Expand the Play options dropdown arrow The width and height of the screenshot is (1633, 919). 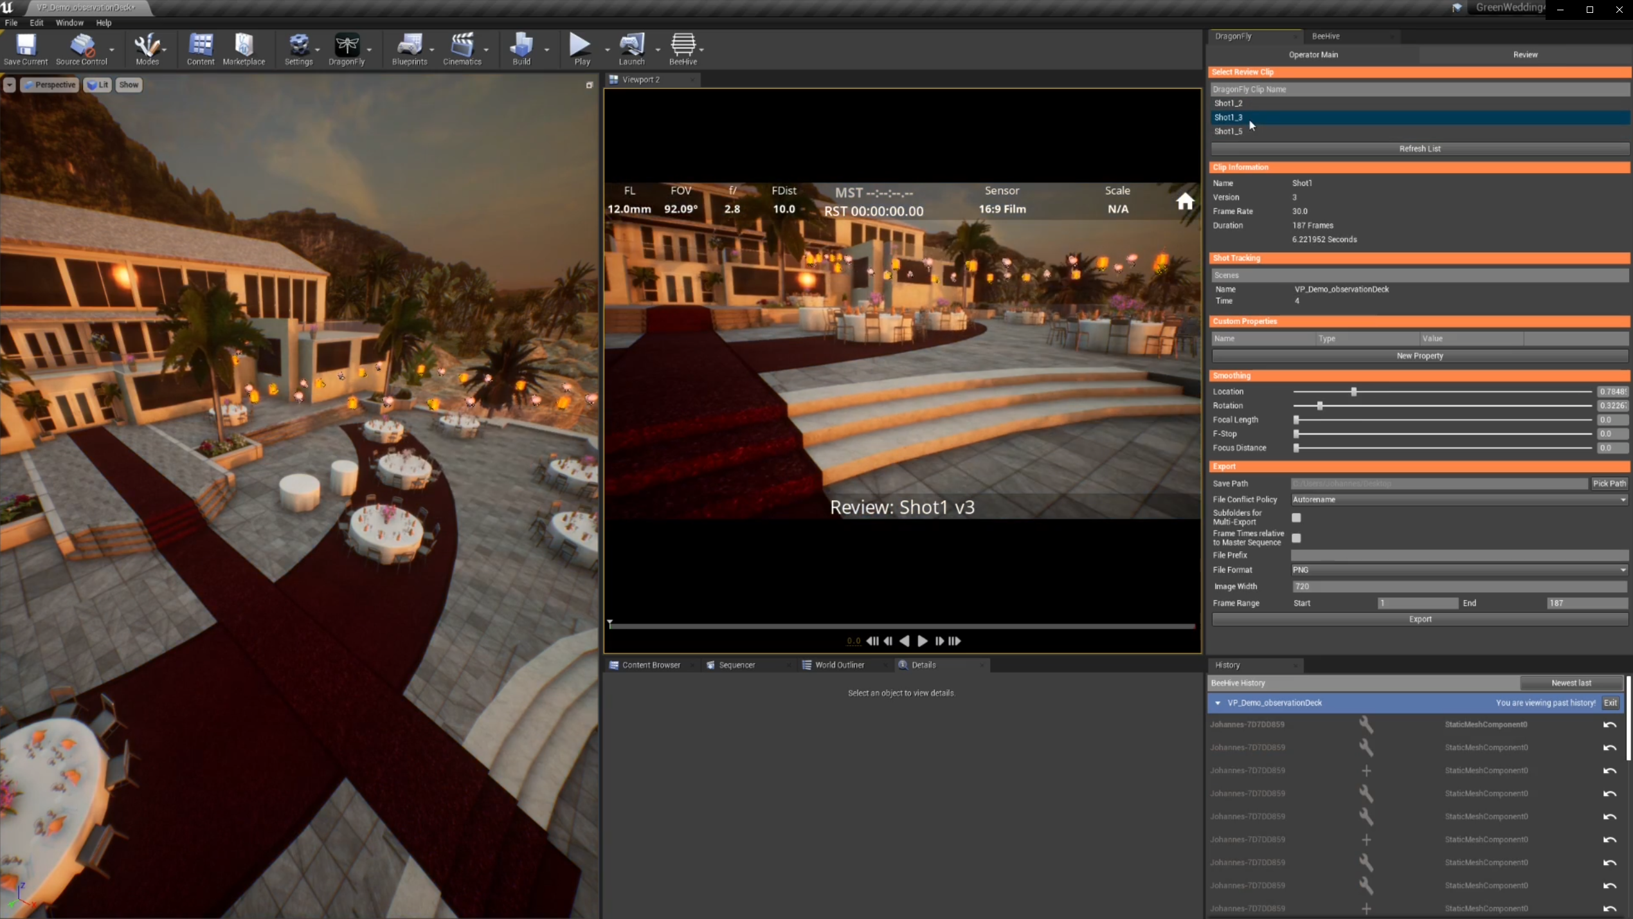[607, 50]
